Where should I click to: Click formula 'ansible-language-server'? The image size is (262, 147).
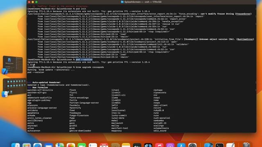click(42, 108)
